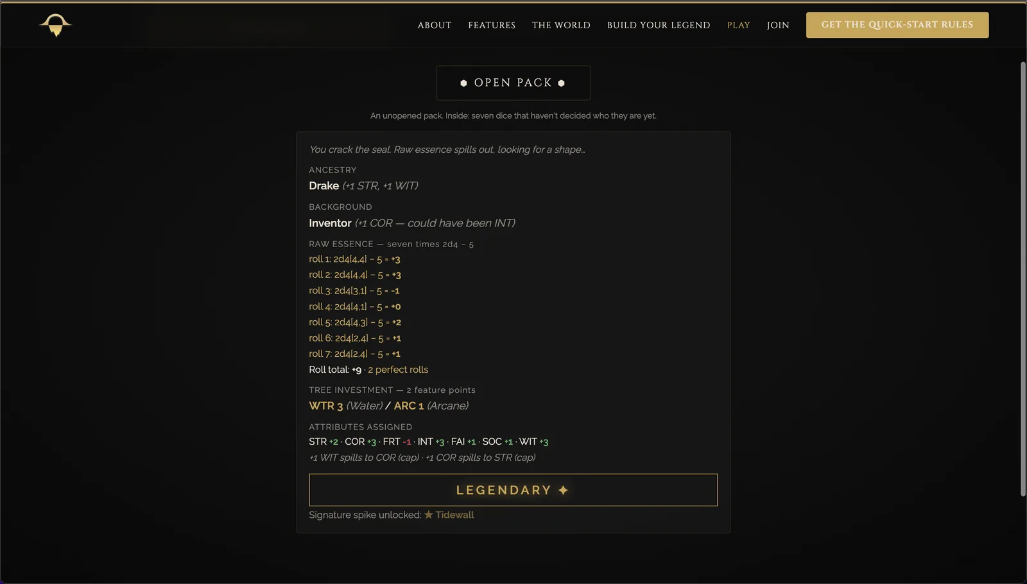Click the FAI +1 attribute

click(463, 442)
